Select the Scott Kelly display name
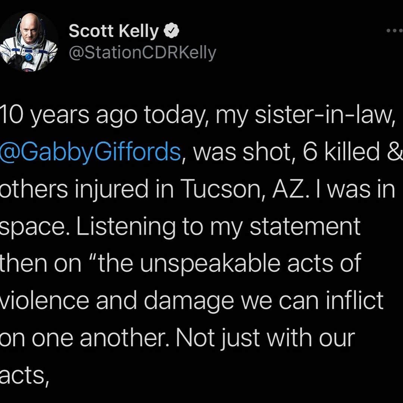Screen dimensions: 403x403 click(x=113, y=31)
